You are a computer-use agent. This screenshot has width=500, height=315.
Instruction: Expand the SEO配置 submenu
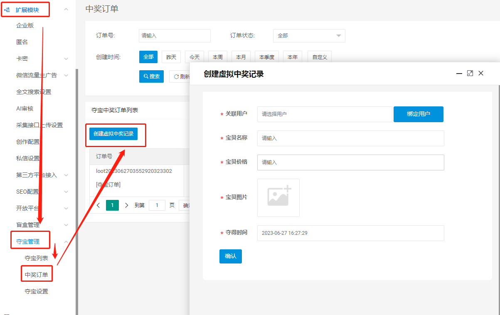pos(66,192)
